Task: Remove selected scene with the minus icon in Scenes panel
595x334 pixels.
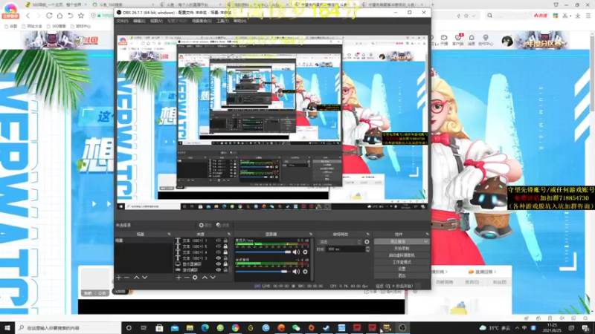Action: [x=126, y=278]
